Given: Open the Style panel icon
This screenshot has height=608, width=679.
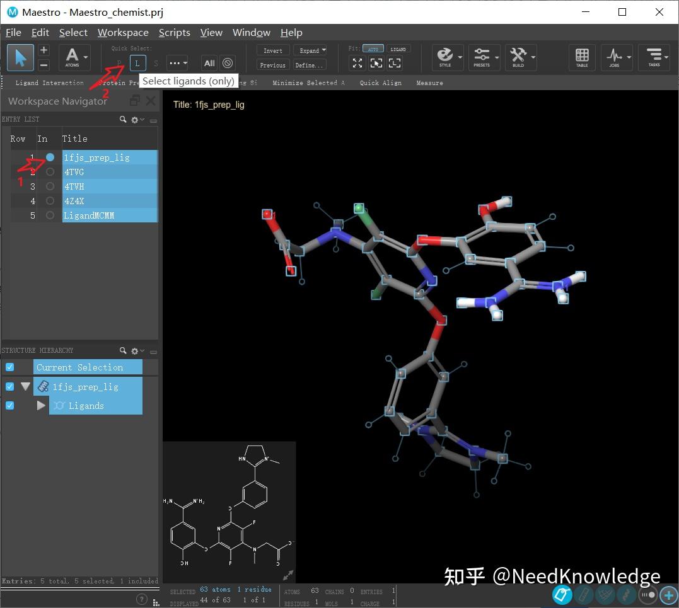Looking at the screenshot, I should click(x=445, y=57).
